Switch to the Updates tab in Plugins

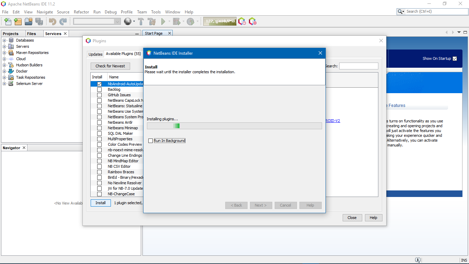[x=95, y=54]
